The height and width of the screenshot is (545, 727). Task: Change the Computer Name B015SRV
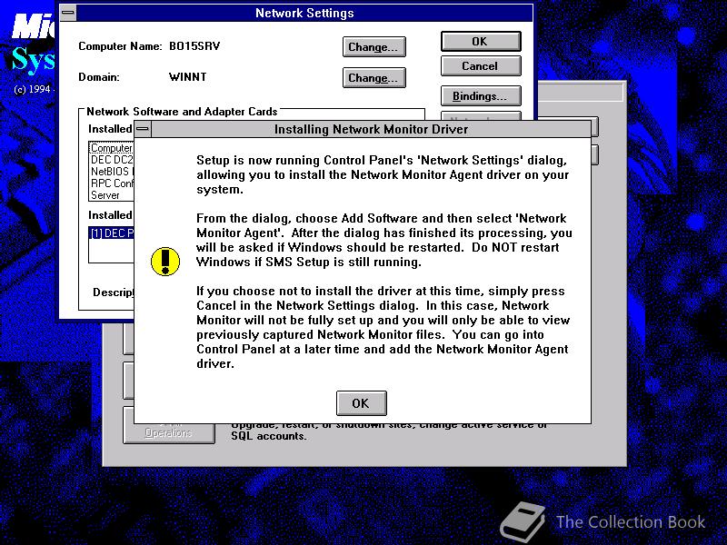374,47
